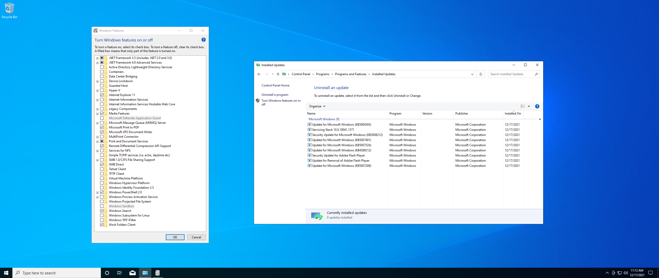Image resolution: width=659 pixels, height=278 pixels.
Task: Click Turn Windows features on or off link
Action: (281, 102)
